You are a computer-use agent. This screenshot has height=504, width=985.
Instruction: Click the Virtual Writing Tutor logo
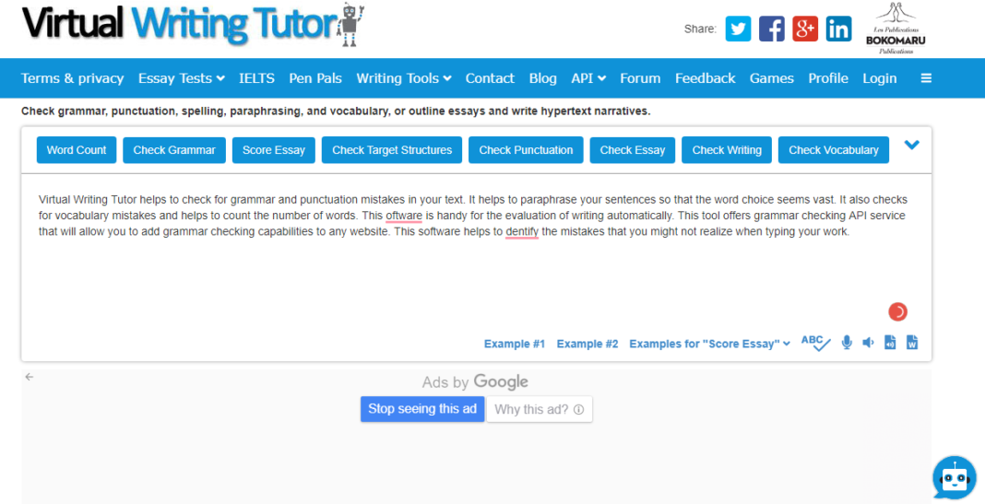[x=192, y=25]
